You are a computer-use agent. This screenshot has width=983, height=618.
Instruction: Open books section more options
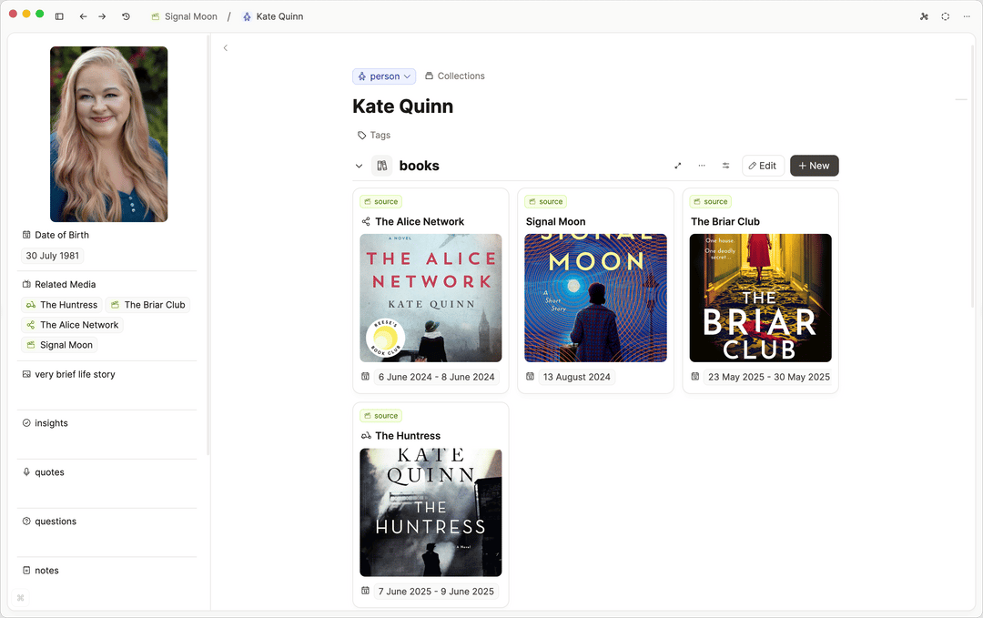click(702, 166)
